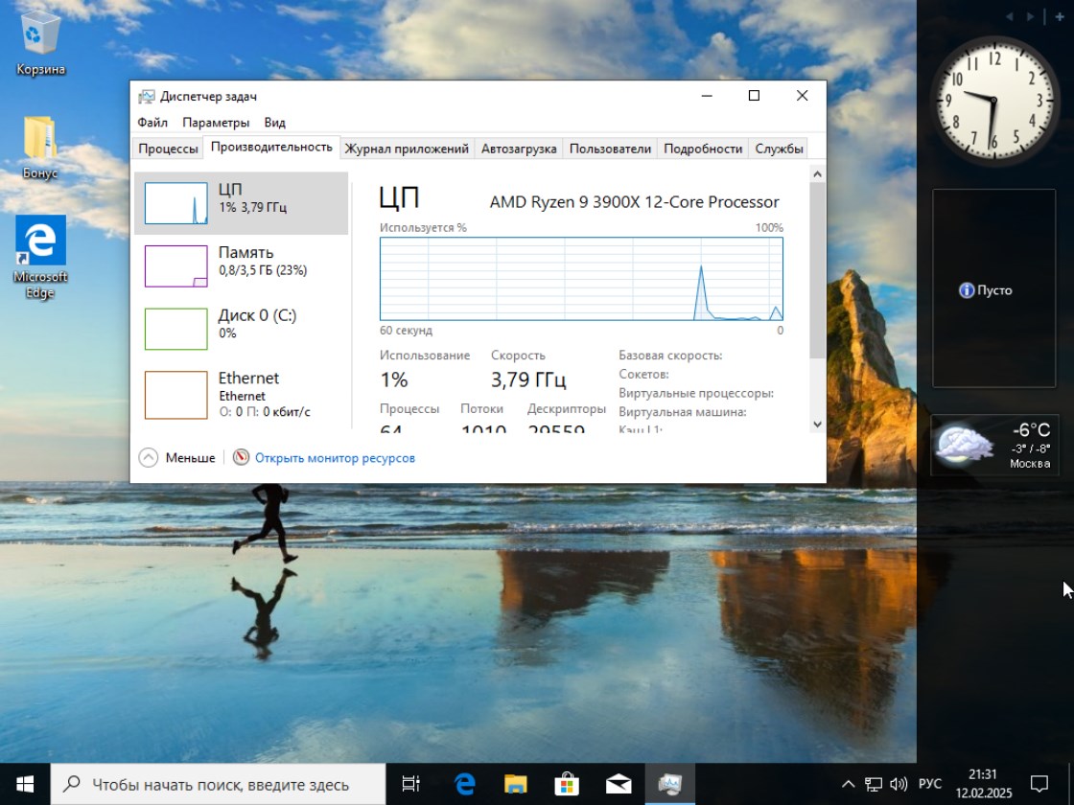Close the Task Manager window

(802, 96)
